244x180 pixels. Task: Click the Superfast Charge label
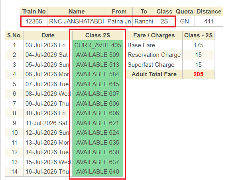151,64
